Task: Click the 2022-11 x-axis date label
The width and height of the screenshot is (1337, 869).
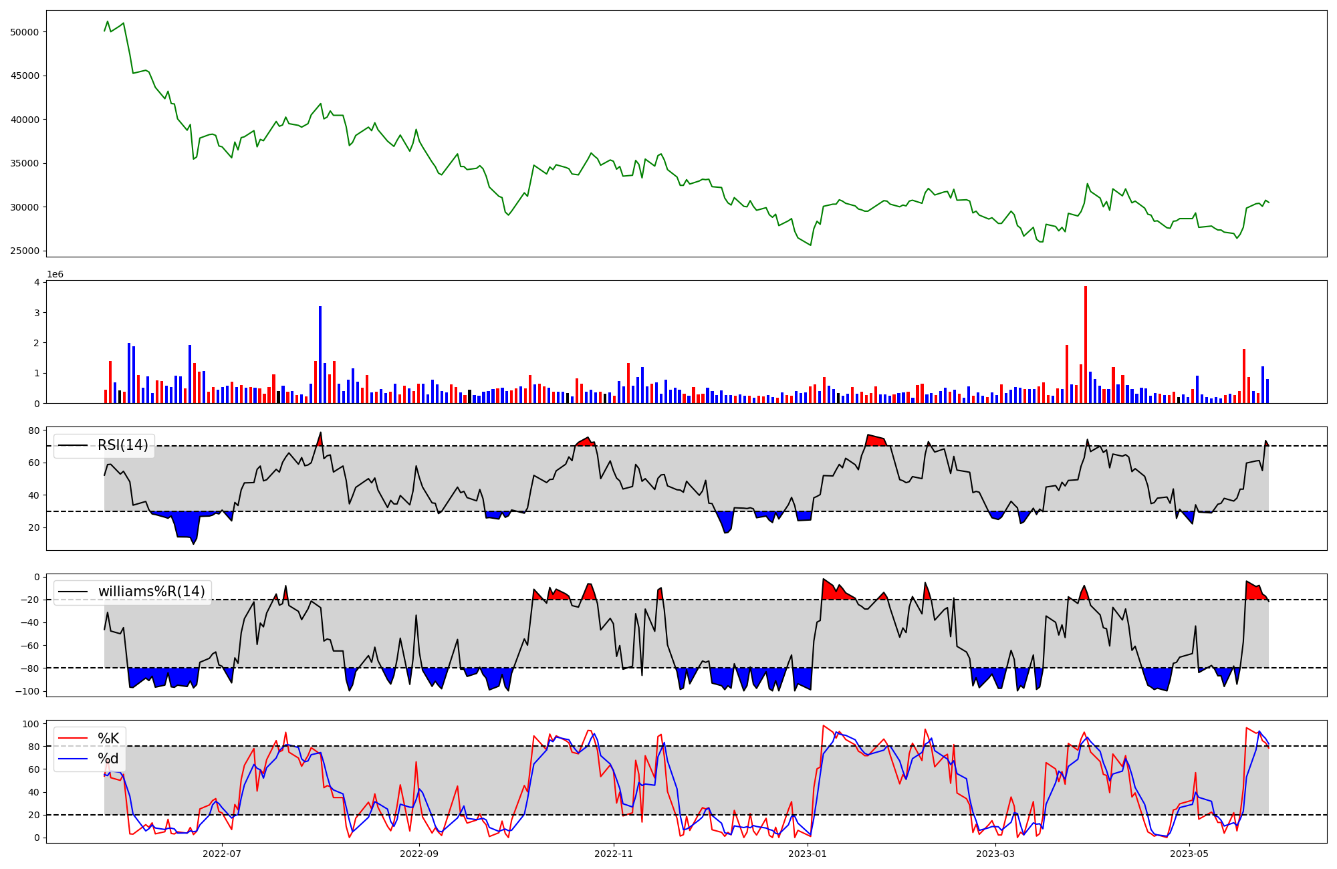Action: [614, 854]
